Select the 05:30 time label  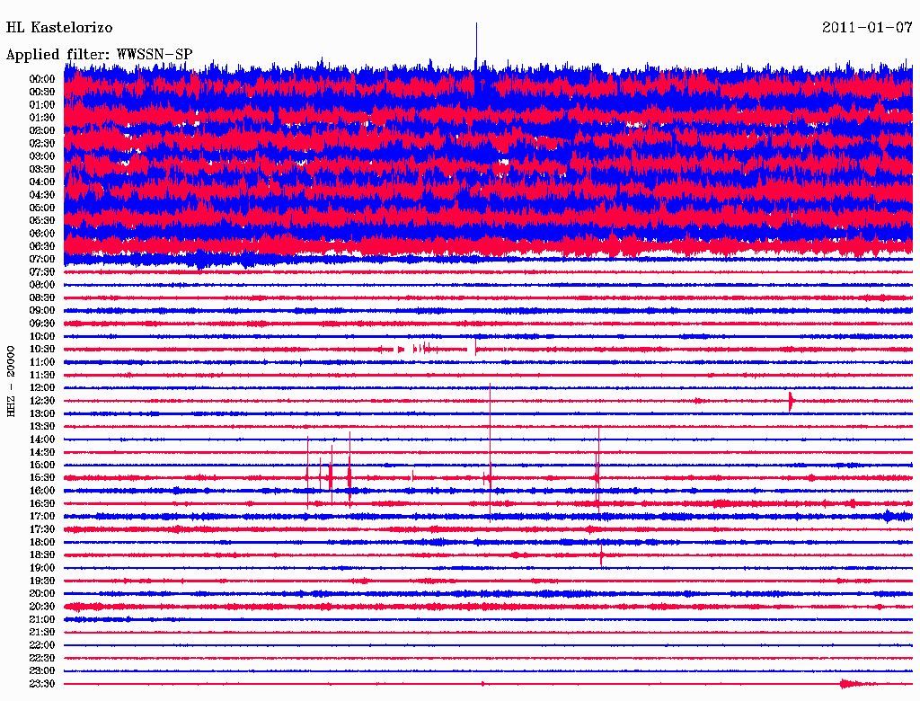click(x=42, y=220)
